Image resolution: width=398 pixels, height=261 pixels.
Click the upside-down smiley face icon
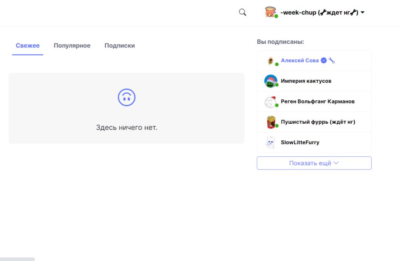pos(127,97)
